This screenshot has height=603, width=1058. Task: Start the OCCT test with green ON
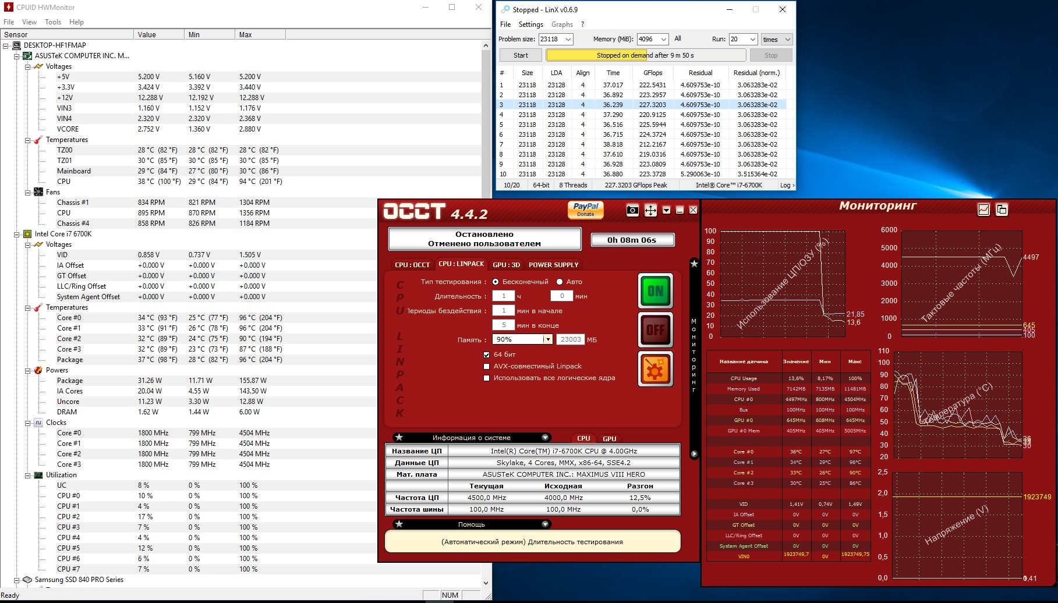point(656,291)
